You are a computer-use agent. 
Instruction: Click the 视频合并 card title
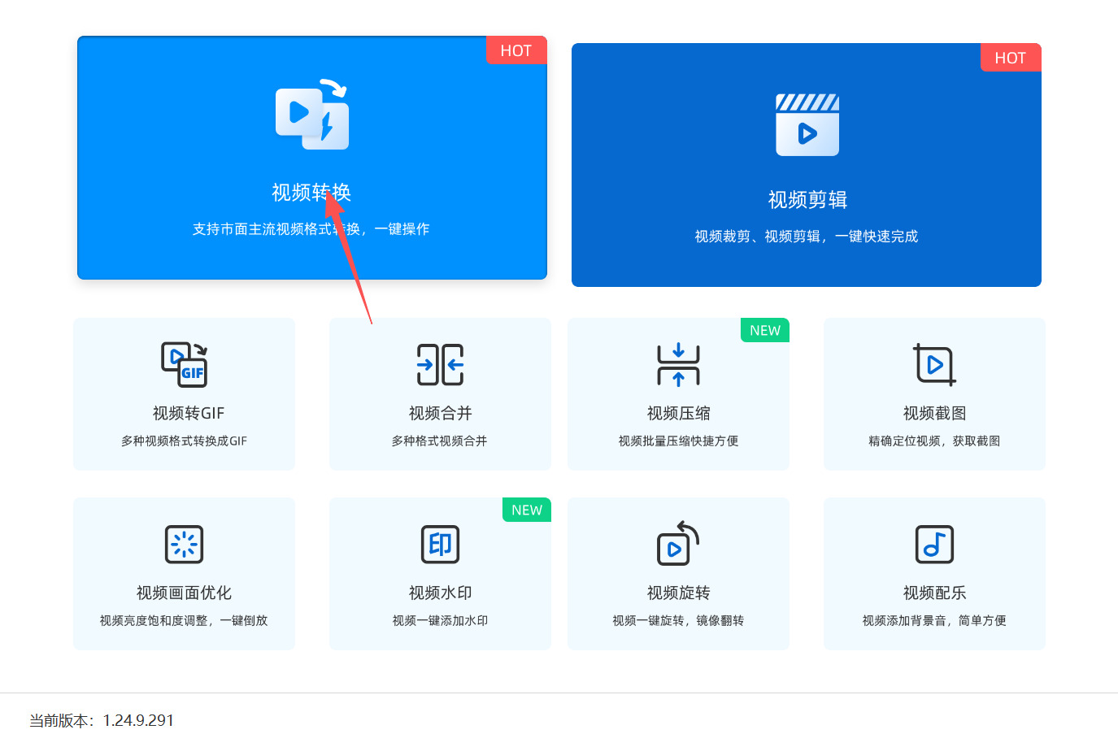click(x=440, y=413)
